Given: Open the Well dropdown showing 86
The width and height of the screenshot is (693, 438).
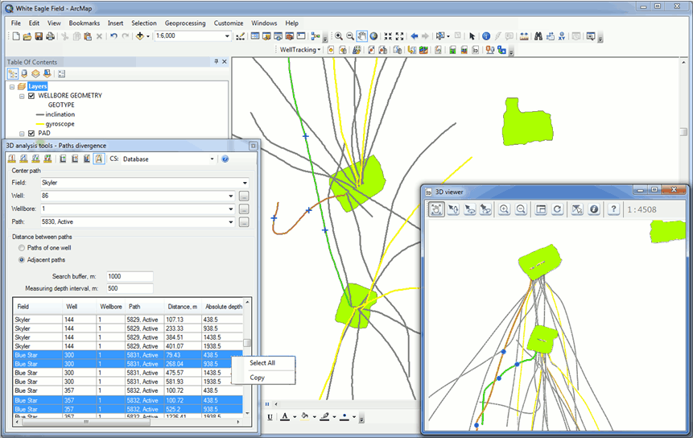Looking at the screenshot, I should click(231, 196).
